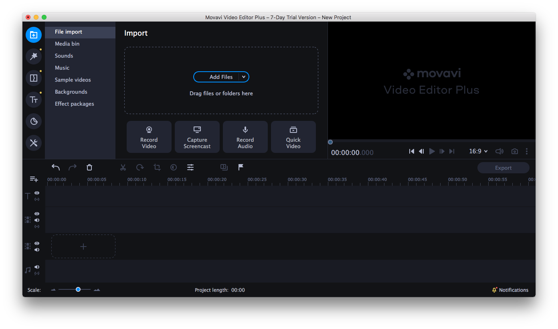Viewport: 558px width, 329px height.
Task: Hide the title track with eye icon
Action: [37, 193]
